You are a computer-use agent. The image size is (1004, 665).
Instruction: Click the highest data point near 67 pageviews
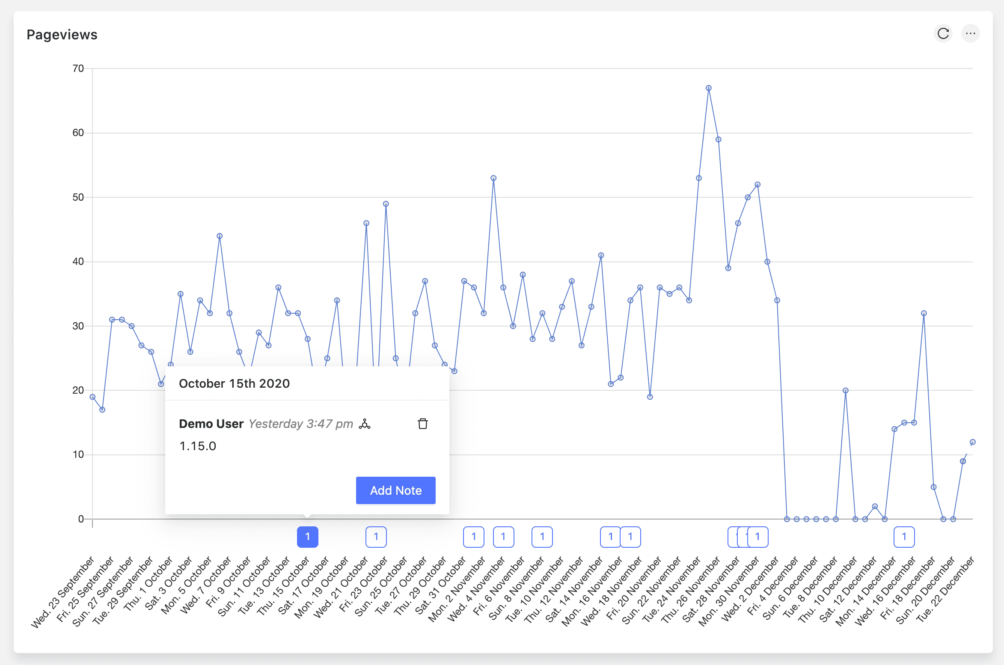click(709, 88)
